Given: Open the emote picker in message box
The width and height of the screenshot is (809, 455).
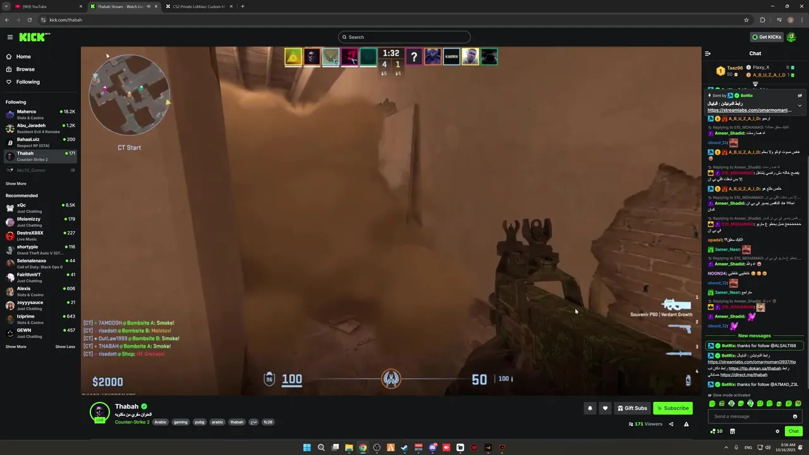Looking at the screenshot, I should pos(795,416).
